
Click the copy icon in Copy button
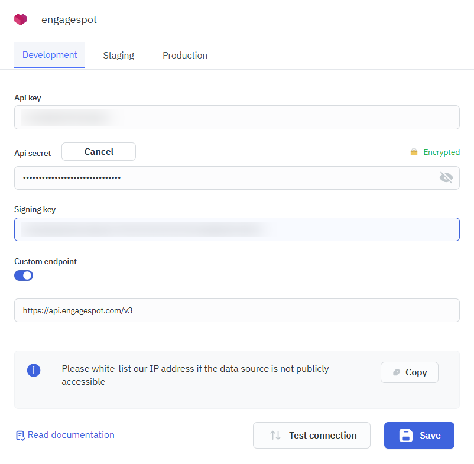pos(396,372)
